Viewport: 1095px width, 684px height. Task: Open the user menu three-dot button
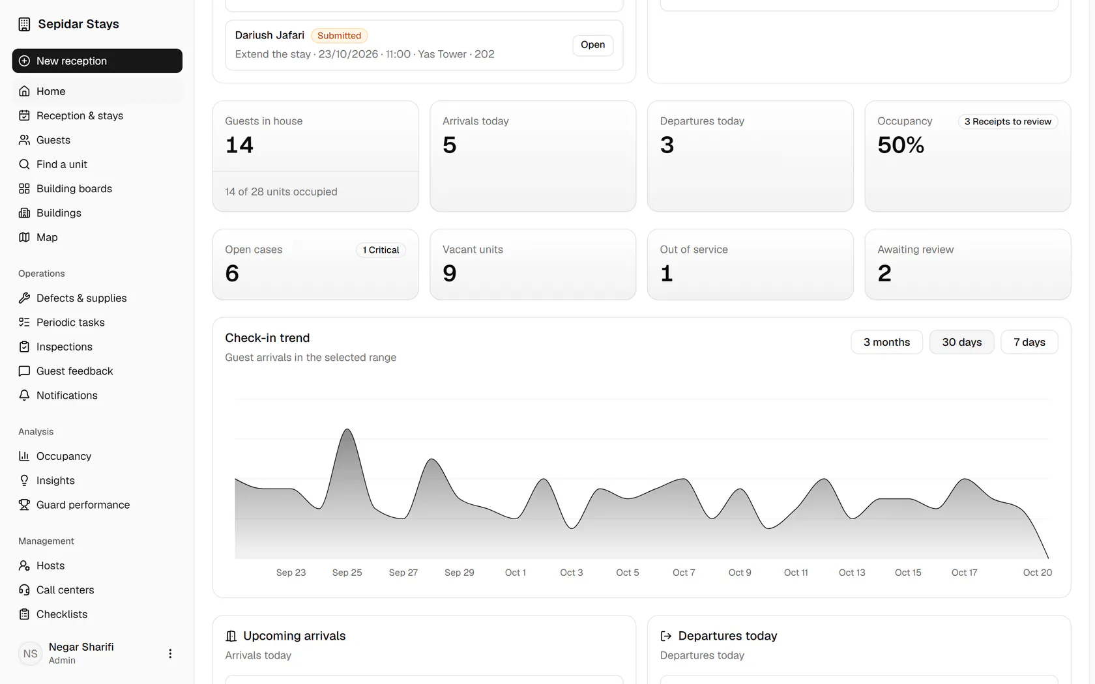click(170, 653)
